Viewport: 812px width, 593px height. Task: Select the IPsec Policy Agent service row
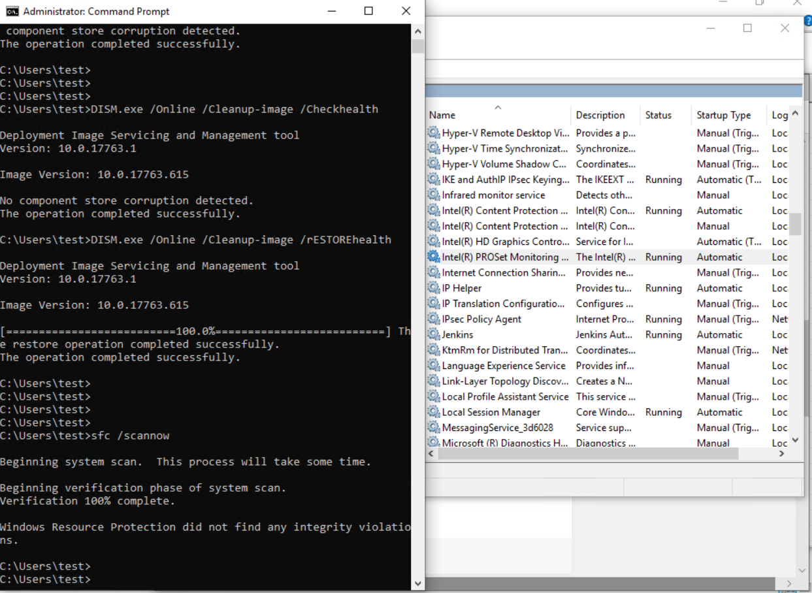click(x=608, y=319)
